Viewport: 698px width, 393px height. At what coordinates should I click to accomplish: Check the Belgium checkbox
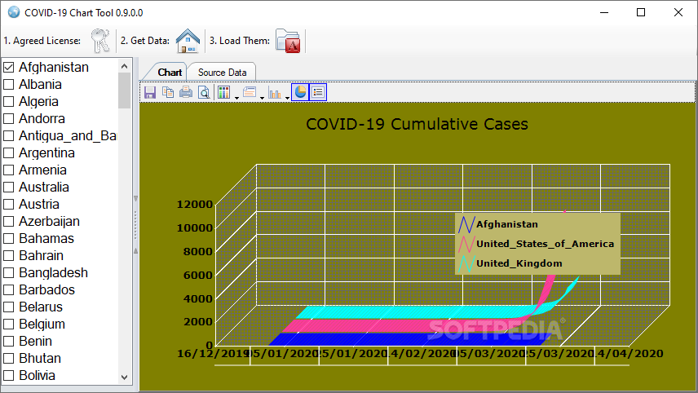click(8, 324)
